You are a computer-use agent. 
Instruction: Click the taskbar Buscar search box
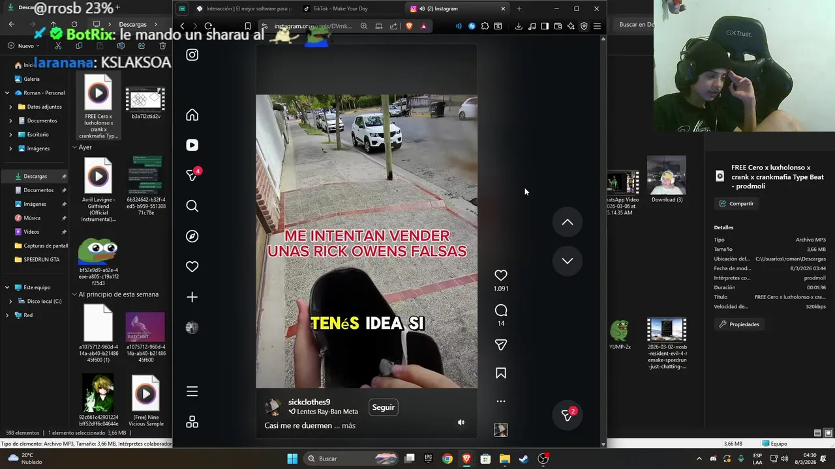(350, 459)
